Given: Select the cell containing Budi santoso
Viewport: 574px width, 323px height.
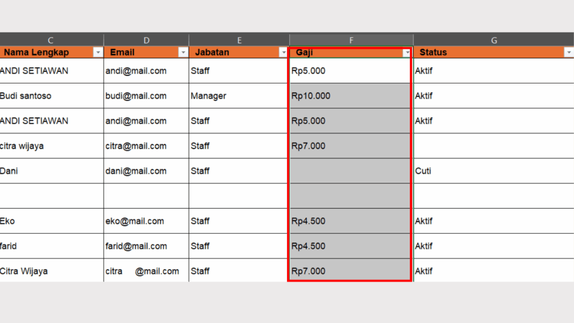Looking at the screenshot, I should point(51,96).
